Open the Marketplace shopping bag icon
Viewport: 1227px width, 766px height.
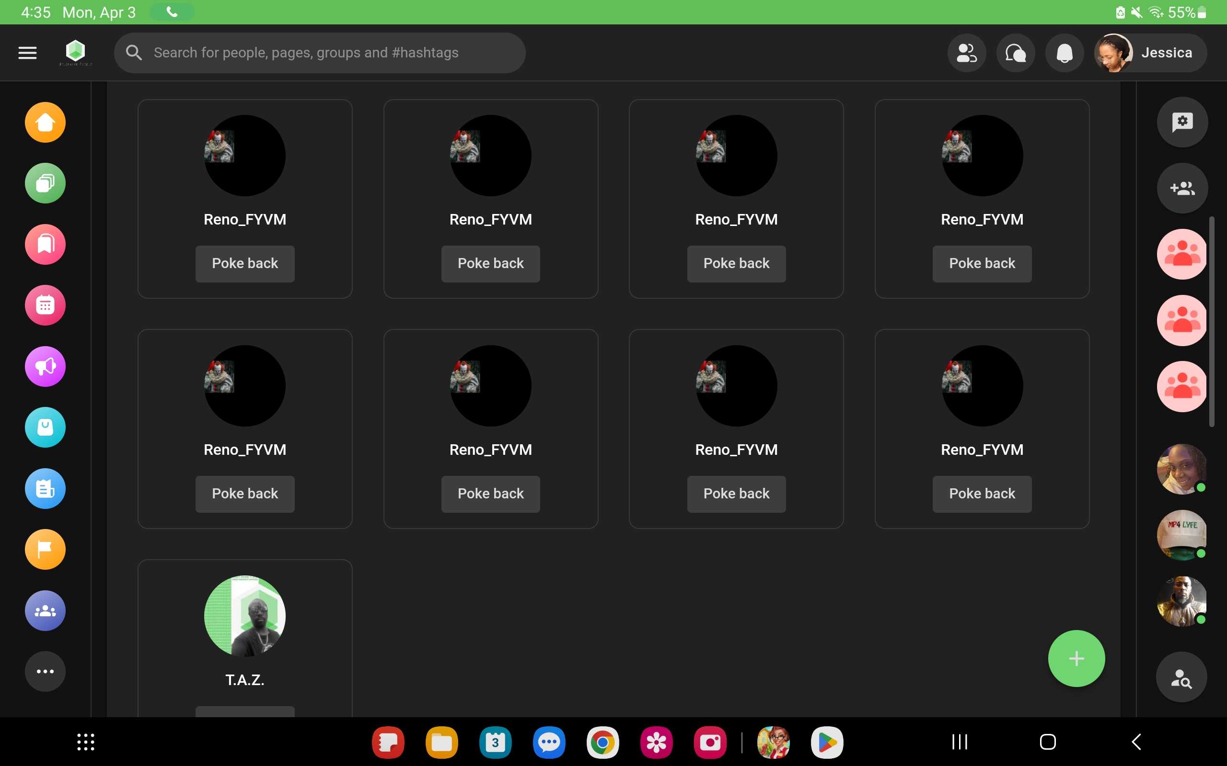point(45,427)
